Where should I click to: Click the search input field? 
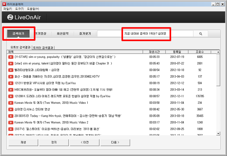click(x=145, y=34)
